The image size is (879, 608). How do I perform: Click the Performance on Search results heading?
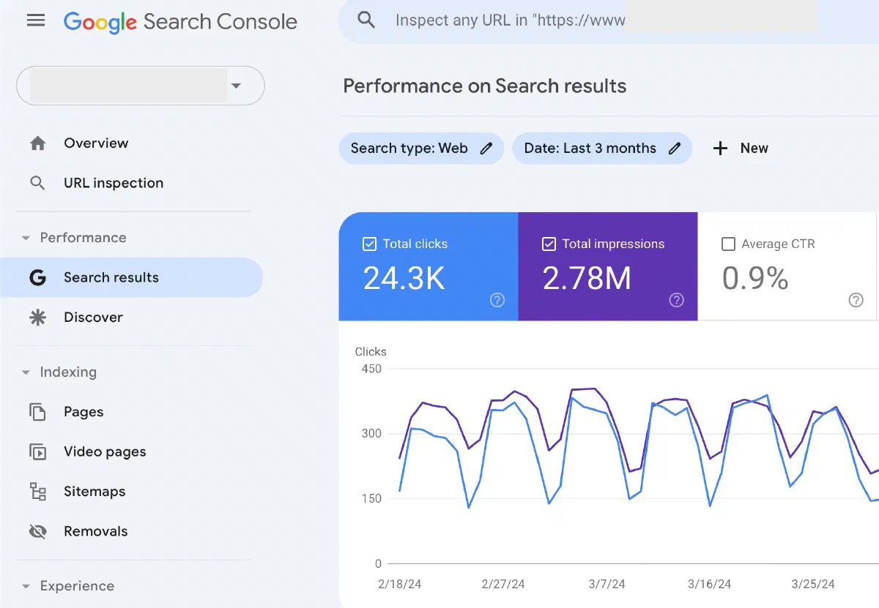(x=485, y=86)
